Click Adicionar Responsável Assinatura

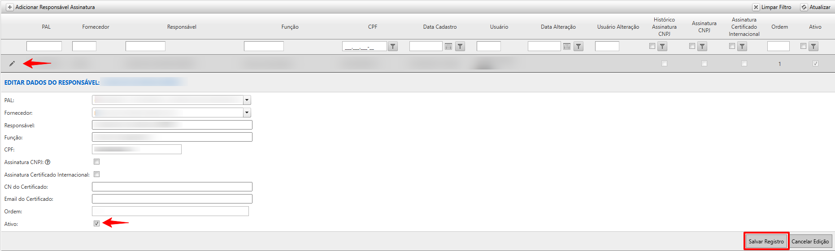pos(51,7)
